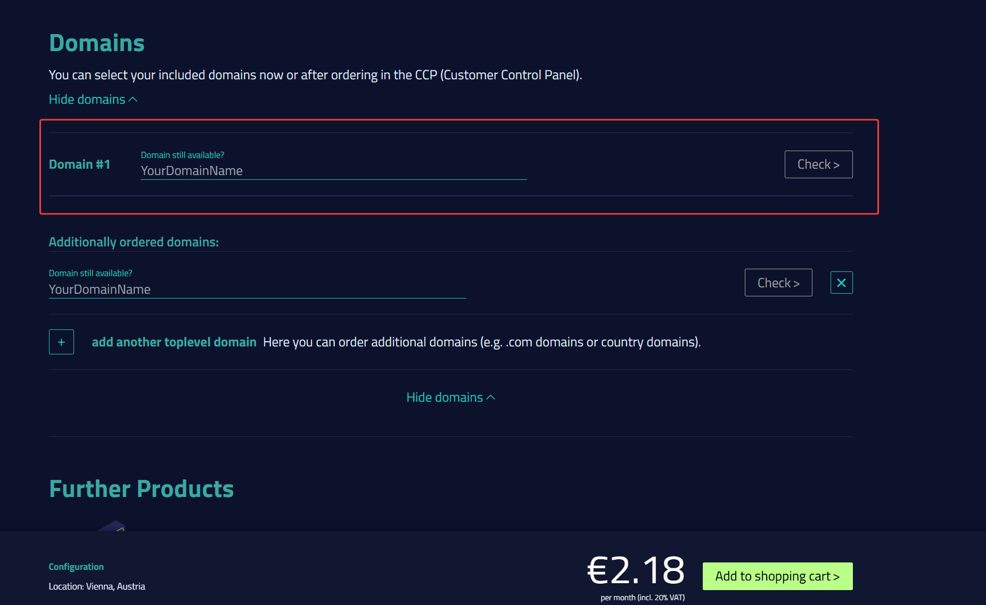Collapse the section using the top 'Hide domains' link
Image resolution: width=986 pixels, height=605 pixels.
[x=87, y=99]
